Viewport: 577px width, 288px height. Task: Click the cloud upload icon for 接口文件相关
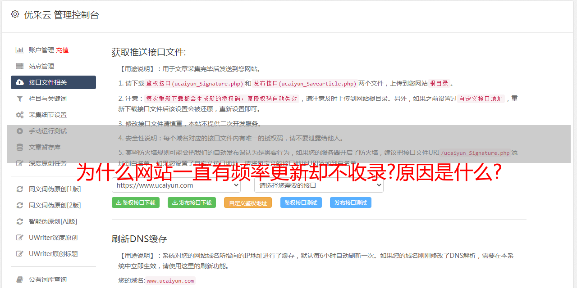[20, 82]
